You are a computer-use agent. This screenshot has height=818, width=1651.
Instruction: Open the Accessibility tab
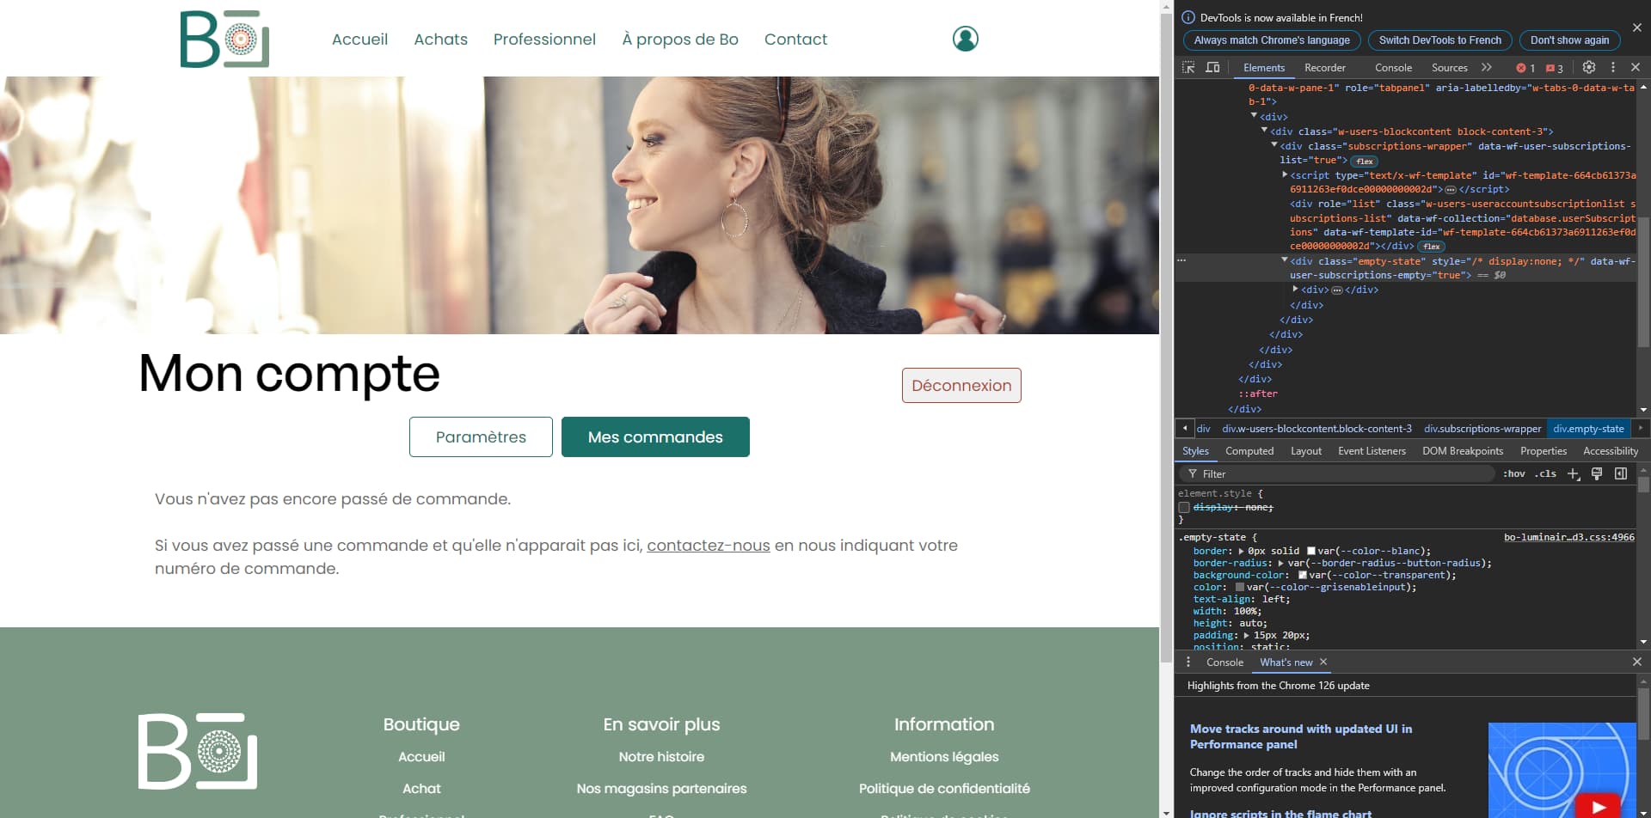pos(1611,451)
